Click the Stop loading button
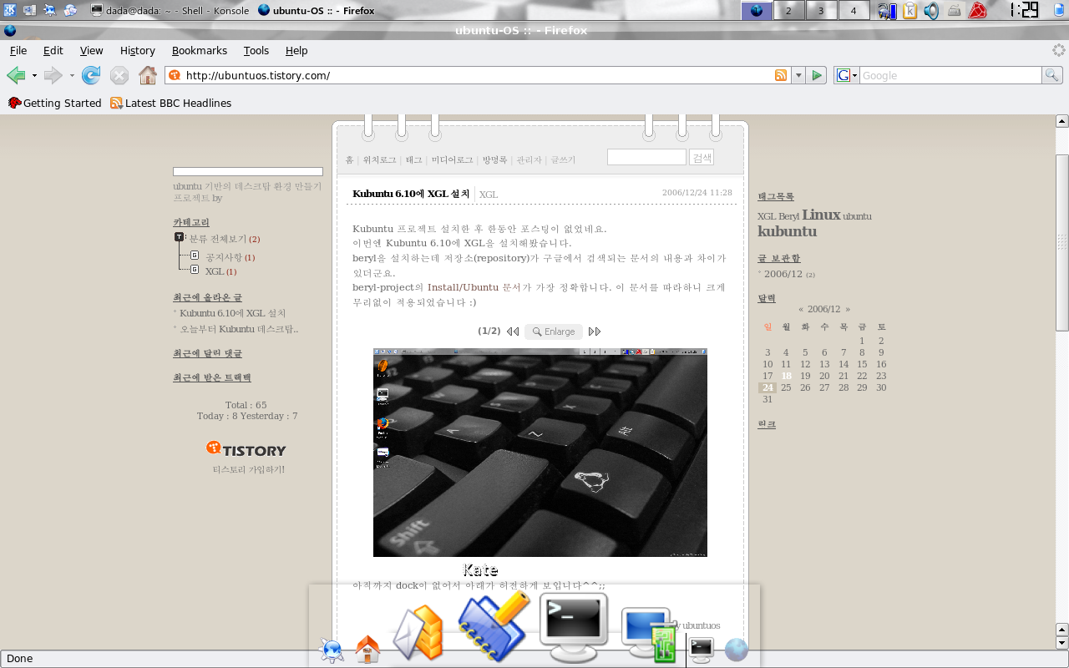Screen dimensions: 1069x668 click(x=119, y=75)
